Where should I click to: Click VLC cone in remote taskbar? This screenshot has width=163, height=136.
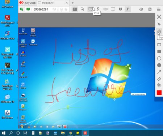pyautogui.click(x=29, y=127)
